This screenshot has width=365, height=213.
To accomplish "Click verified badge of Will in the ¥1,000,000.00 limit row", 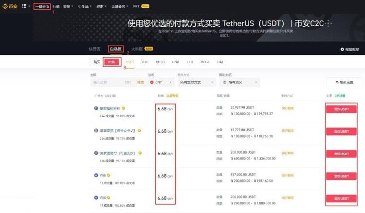I will point(109,197).
